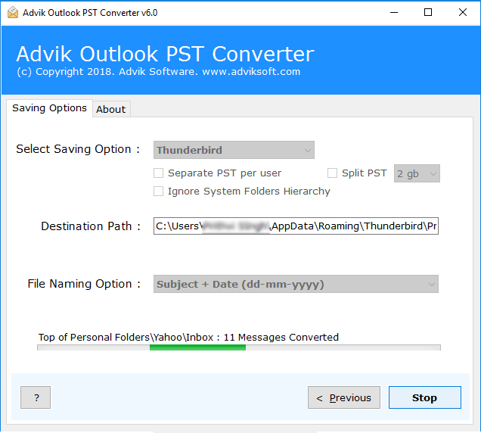Click the Messages Converted status text
Viewport: 481px width, 433px height.
(x=188, y=337)
